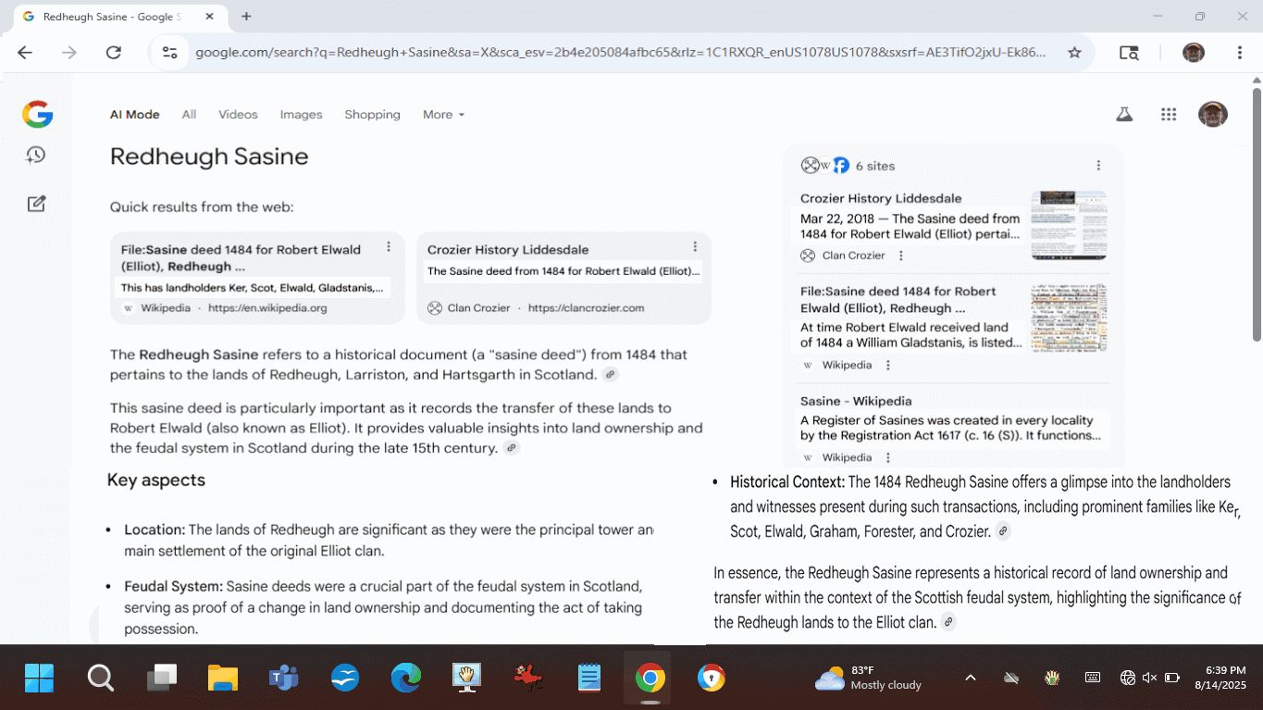Click source link icon after Hartsgarth sentence
This screenshot has width=1263, height=710.
coord(610,375)
